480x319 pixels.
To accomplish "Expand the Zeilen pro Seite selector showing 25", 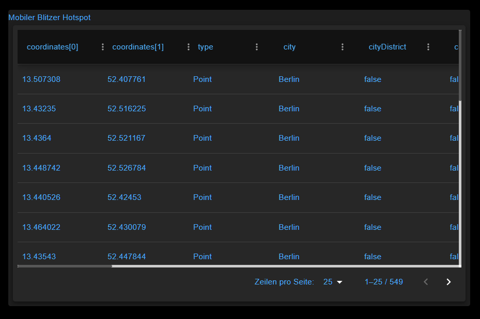I will pyautogui.click(x=333, y=282).
